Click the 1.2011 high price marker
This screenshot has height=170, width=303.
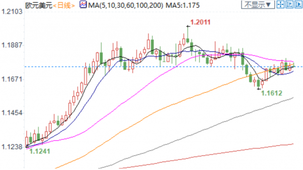[x=200, y=22]
